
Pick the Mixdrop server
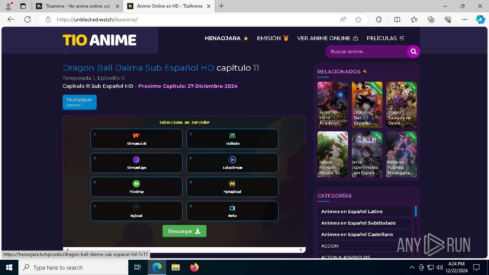pos(136,187)
